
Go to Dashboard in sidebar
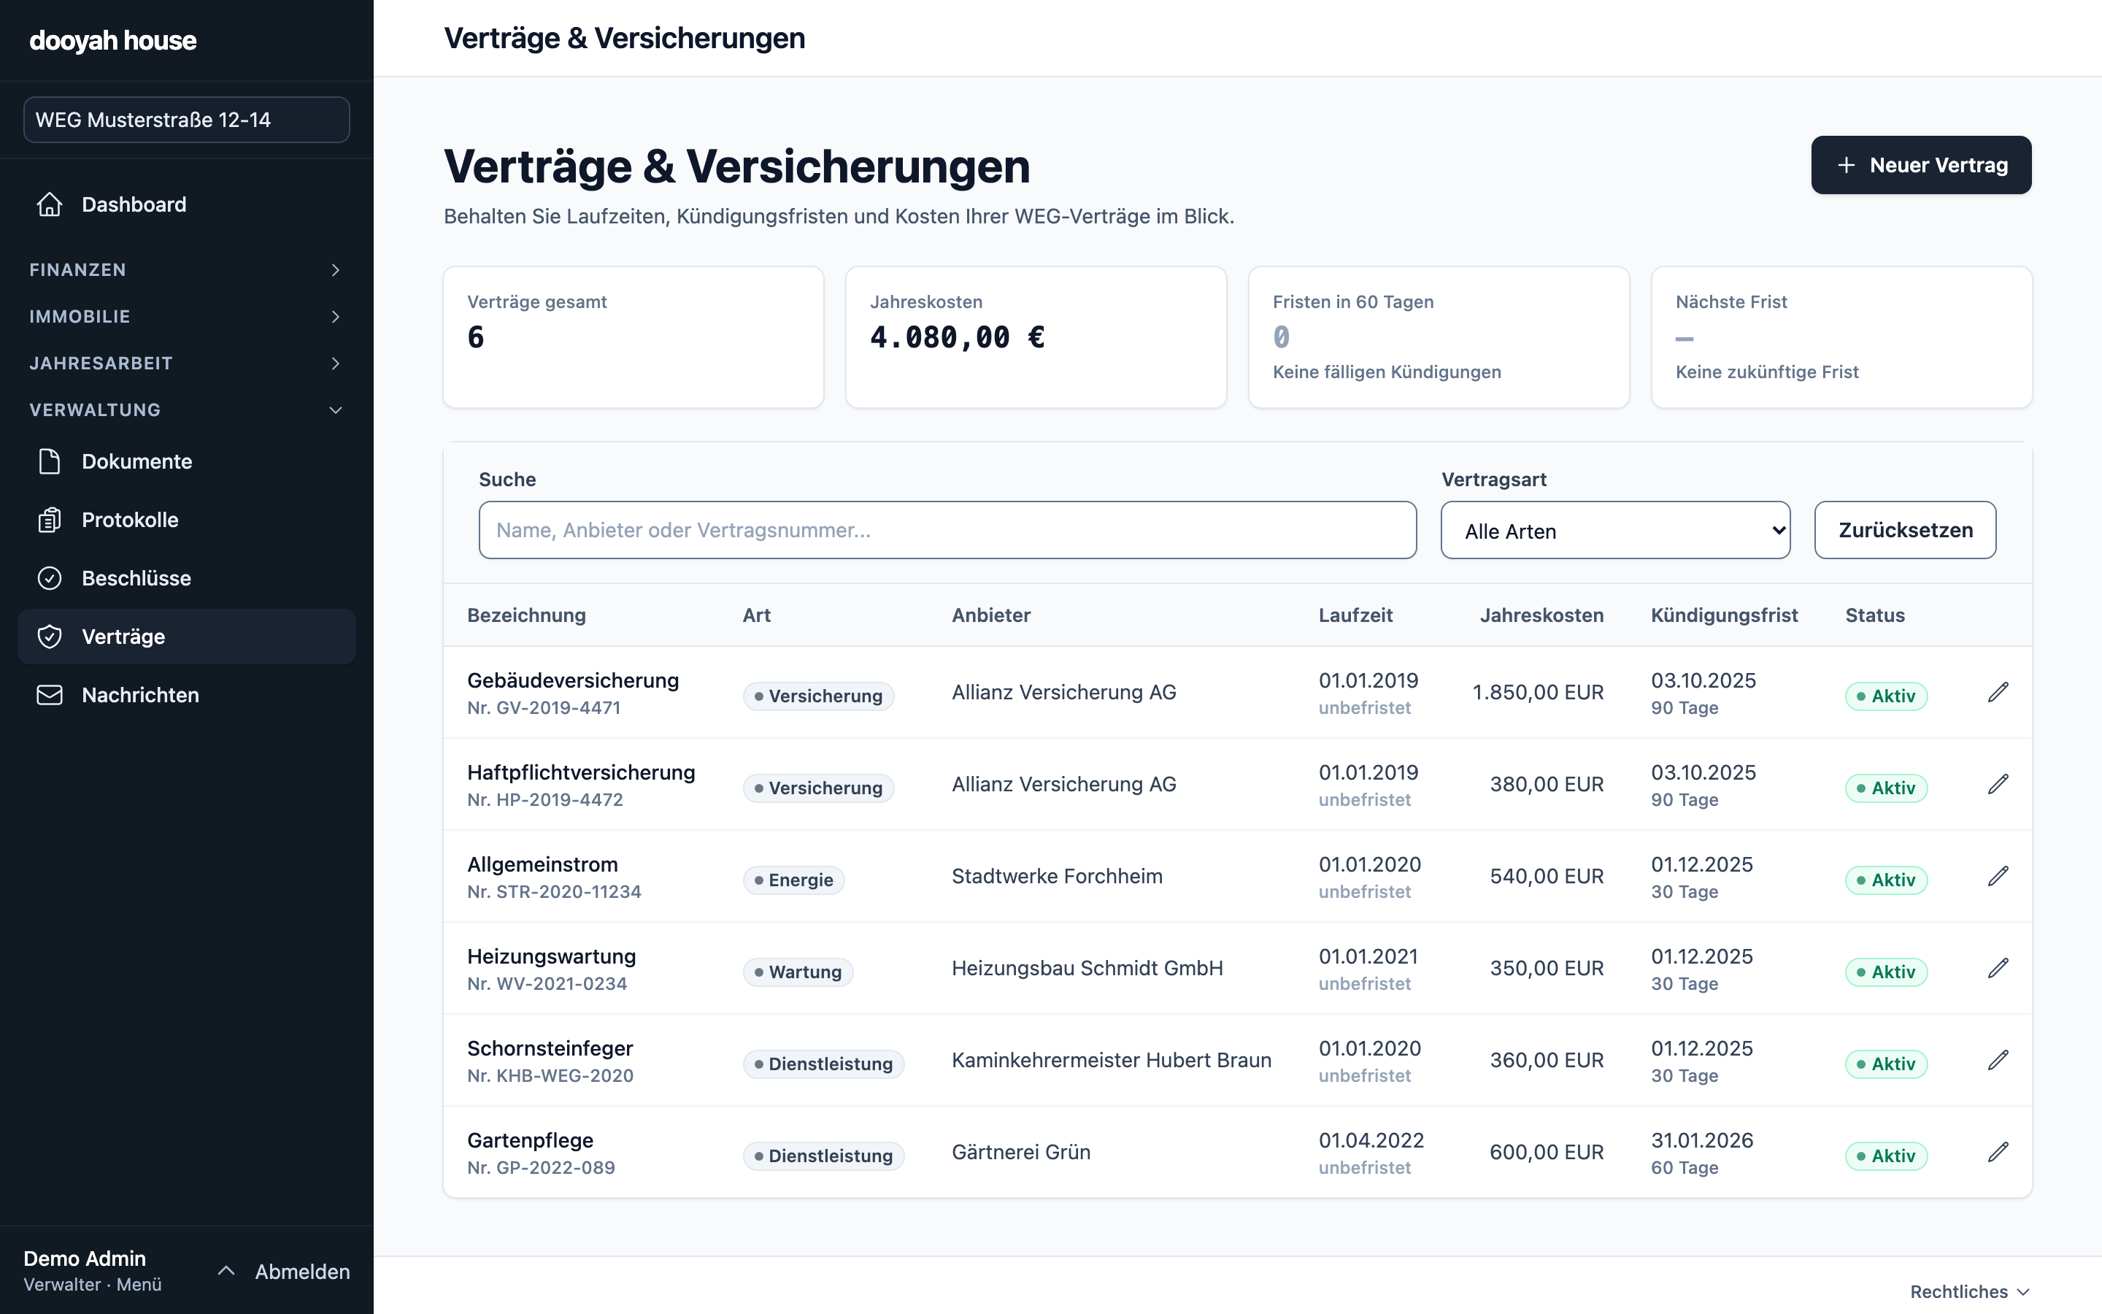coord(186,204)
